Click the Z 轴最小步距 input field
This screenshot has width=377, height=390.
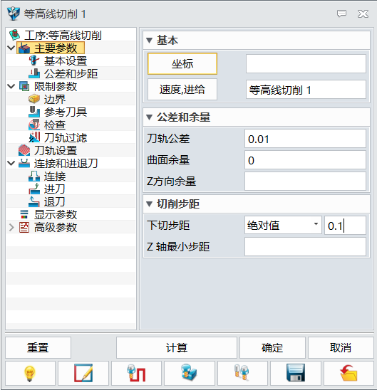(305, 246)
